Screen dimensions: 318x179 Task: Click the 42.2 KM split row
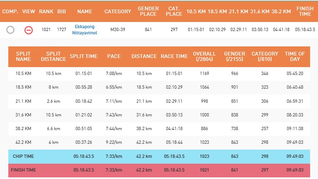[159, 143]
